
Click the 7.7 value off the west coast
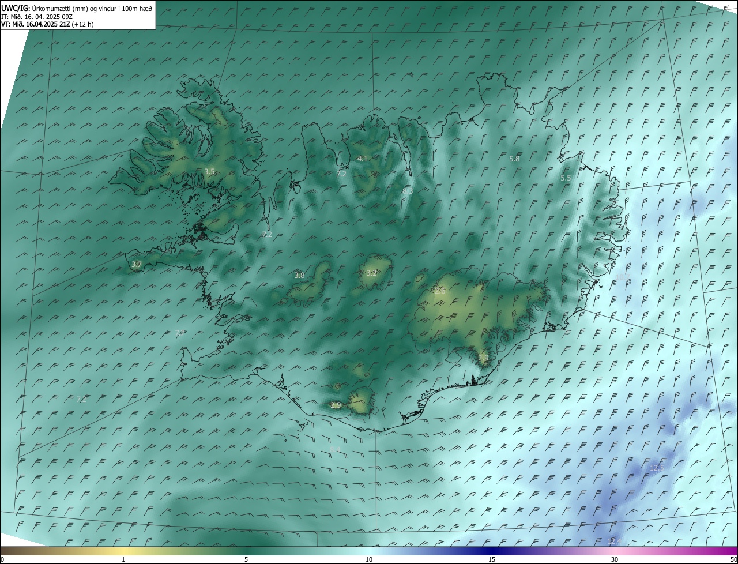coord(180,333)
